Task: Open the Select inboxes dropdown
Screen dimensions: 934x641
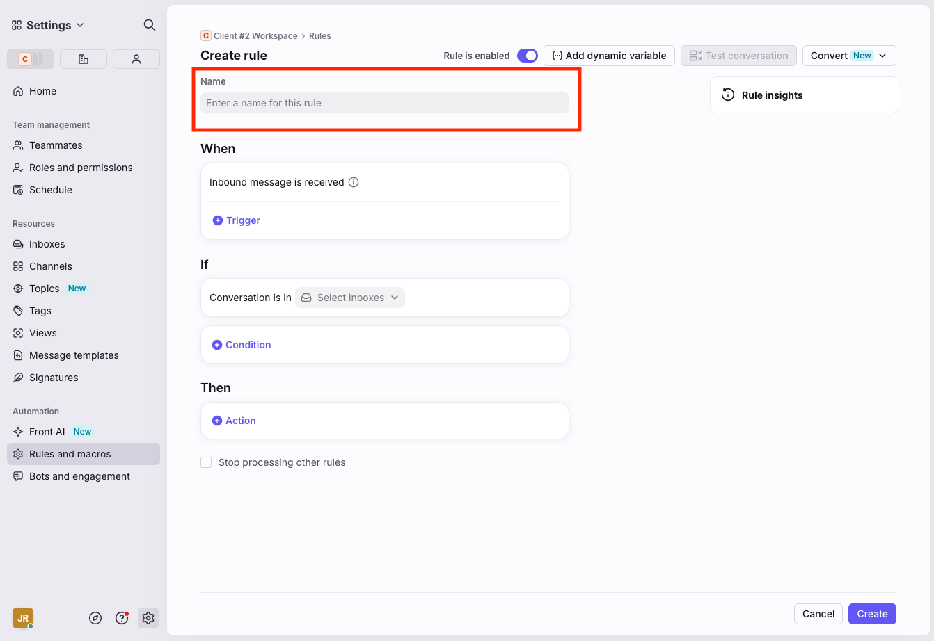Action: click(350, 298)
